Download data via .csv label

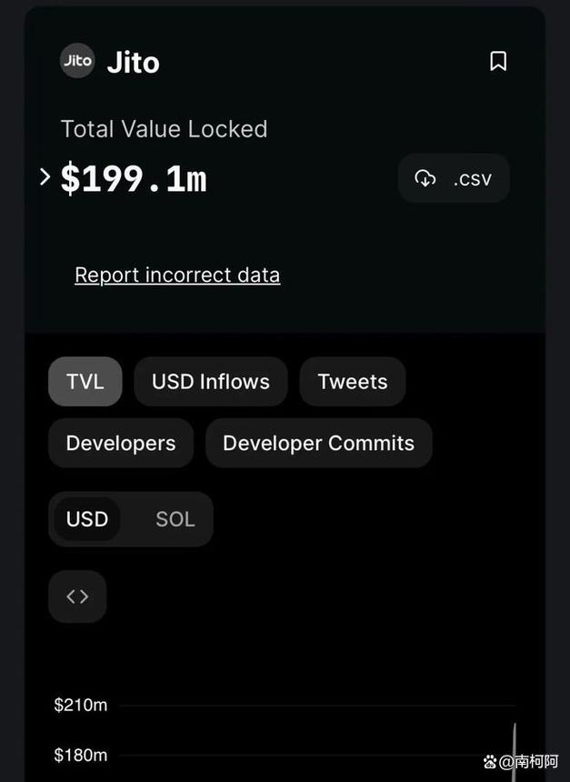click(473, 178)
